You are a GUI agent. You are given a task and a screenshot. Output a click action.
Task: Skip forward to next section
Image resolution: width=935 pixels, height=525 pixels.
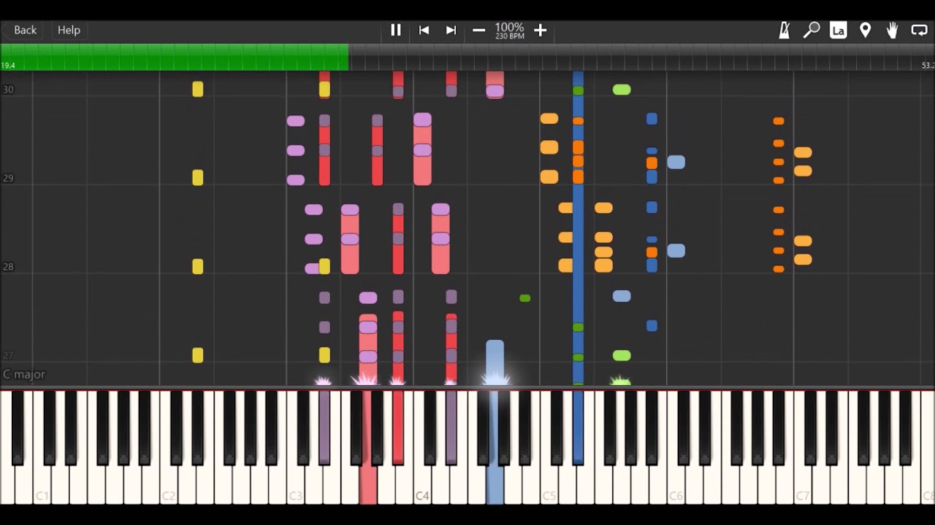451,30
